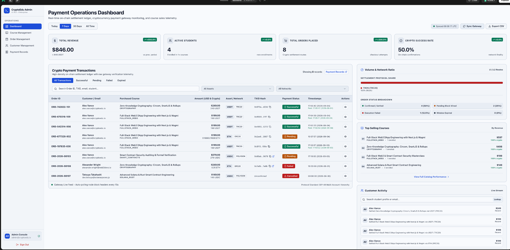Navigate to Customer Management
This screenshot has height=250, width=510.
(22, 45)
